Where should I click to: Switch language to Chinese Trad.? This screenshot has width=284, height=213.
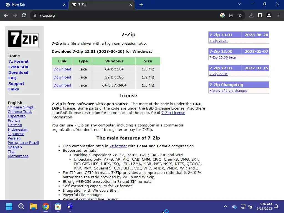pyautogui.click(x=20, y=111)
